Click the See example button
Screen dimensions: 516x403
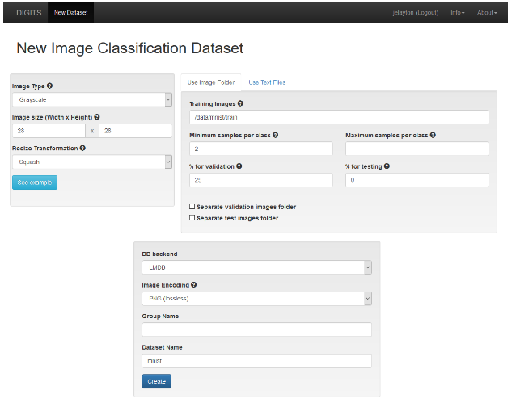pyautogui.click(x=35, y=183)
